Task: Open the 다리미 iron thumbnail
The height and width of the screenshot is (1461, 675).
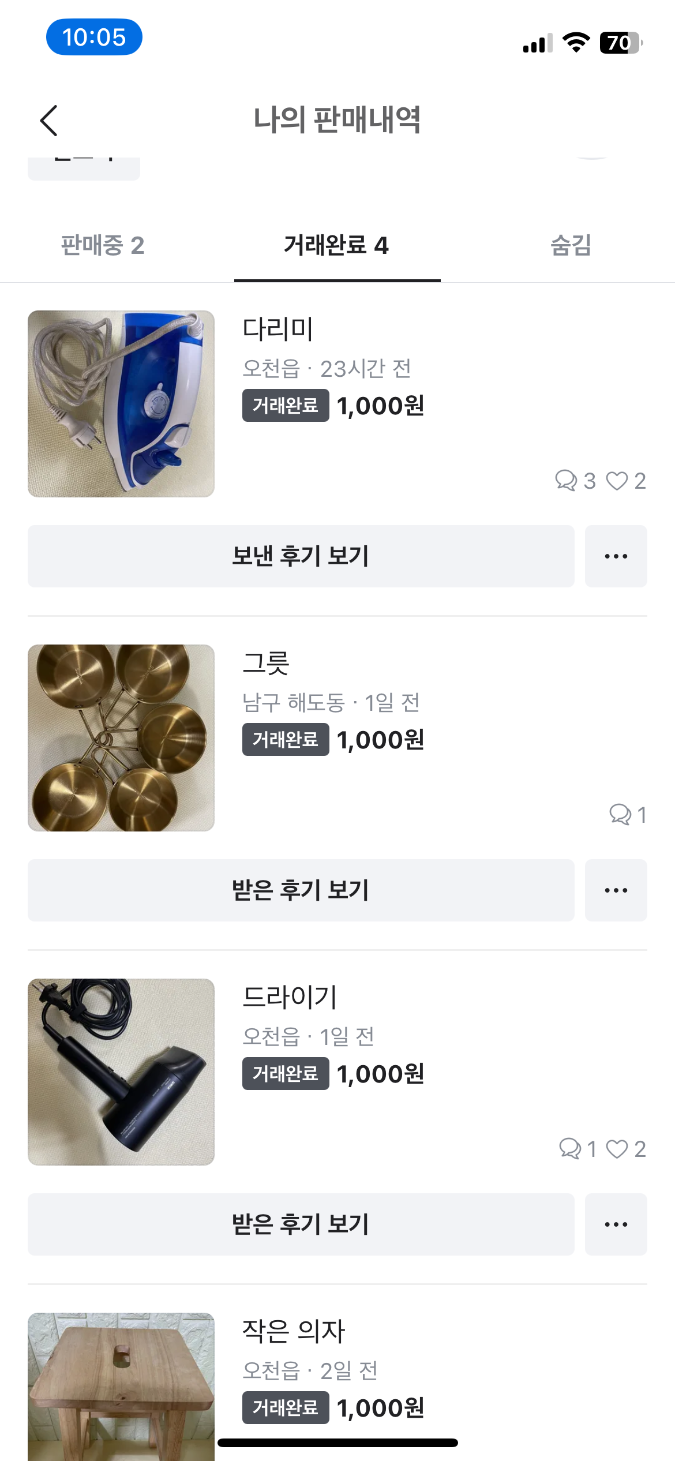Action: point(121,404)
